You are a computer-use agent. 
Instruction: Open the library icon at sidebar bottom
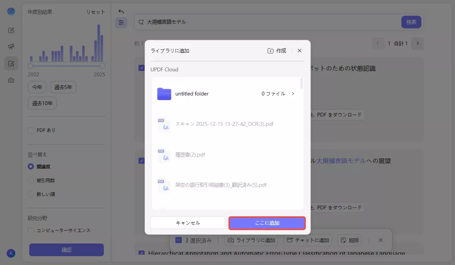(x=11, y=80)
